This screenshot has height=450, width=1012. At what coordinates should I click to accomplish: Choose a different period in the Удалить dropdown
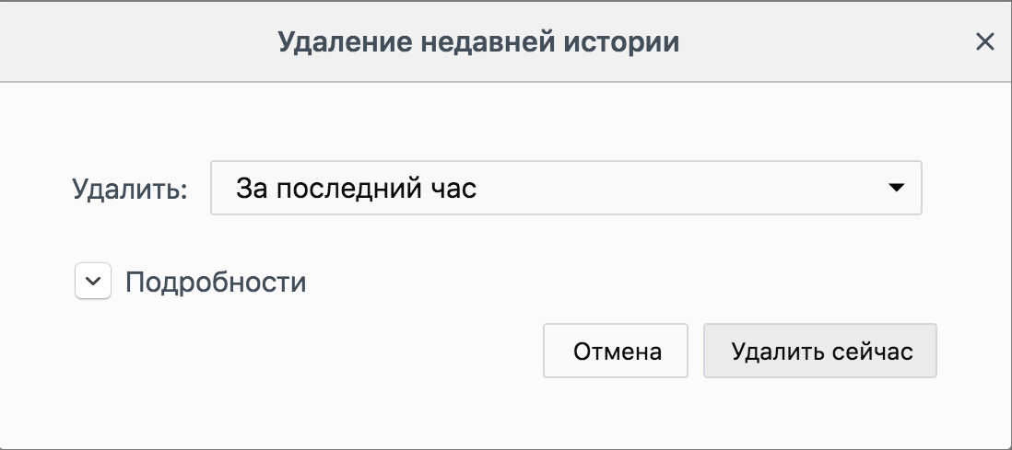click(566, 189)
